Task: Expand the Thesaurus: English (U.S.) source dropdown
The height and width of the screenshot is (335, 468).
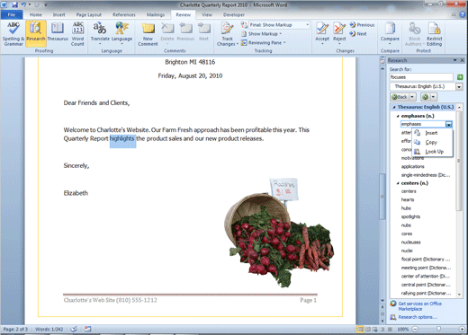Action: click(x=459, y=86)
